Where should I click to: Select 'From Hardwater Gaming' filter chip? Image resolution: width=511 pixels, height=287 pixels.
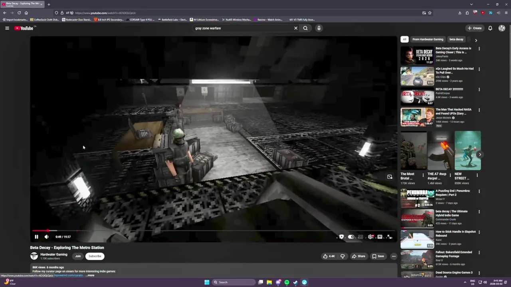click(x=428, y=39)
